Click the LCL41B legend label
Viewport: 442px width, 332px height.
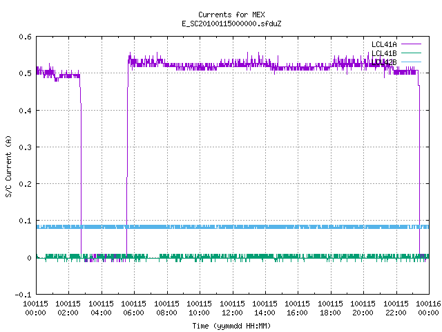pos(384,53)
